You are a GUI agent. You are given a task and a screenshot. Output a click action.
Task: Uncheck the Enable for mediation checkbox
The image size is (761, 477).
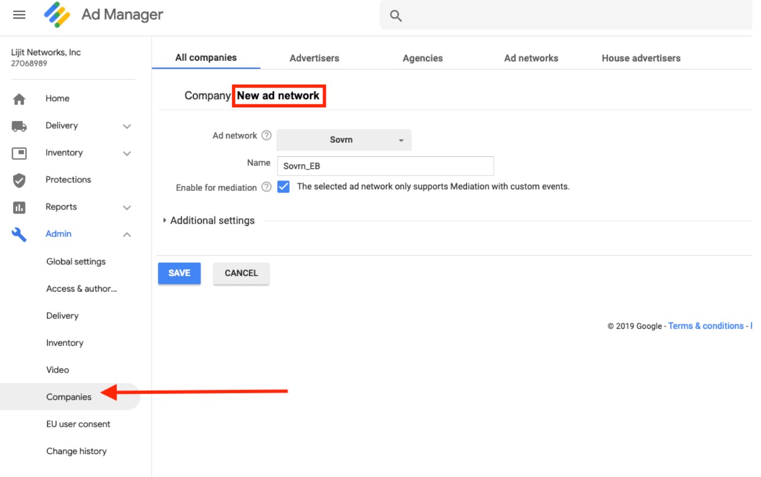pos(284,187)
